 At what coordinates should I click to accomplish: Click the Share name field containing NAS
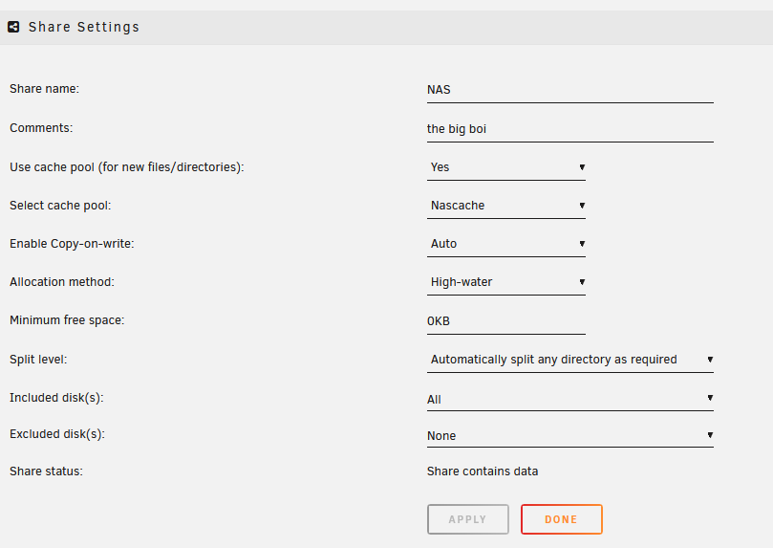point(569,90)
